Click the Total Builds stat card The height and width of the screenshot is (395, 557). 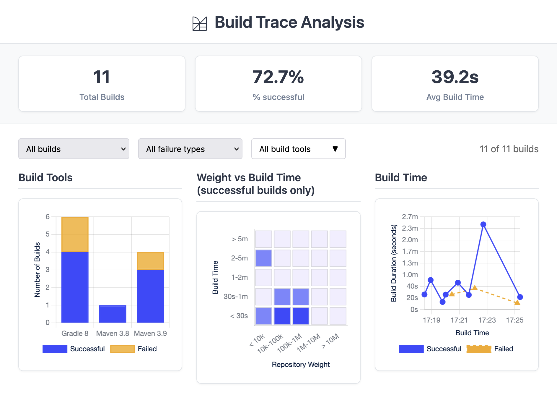pyautogui.click(x=102, y=84)
